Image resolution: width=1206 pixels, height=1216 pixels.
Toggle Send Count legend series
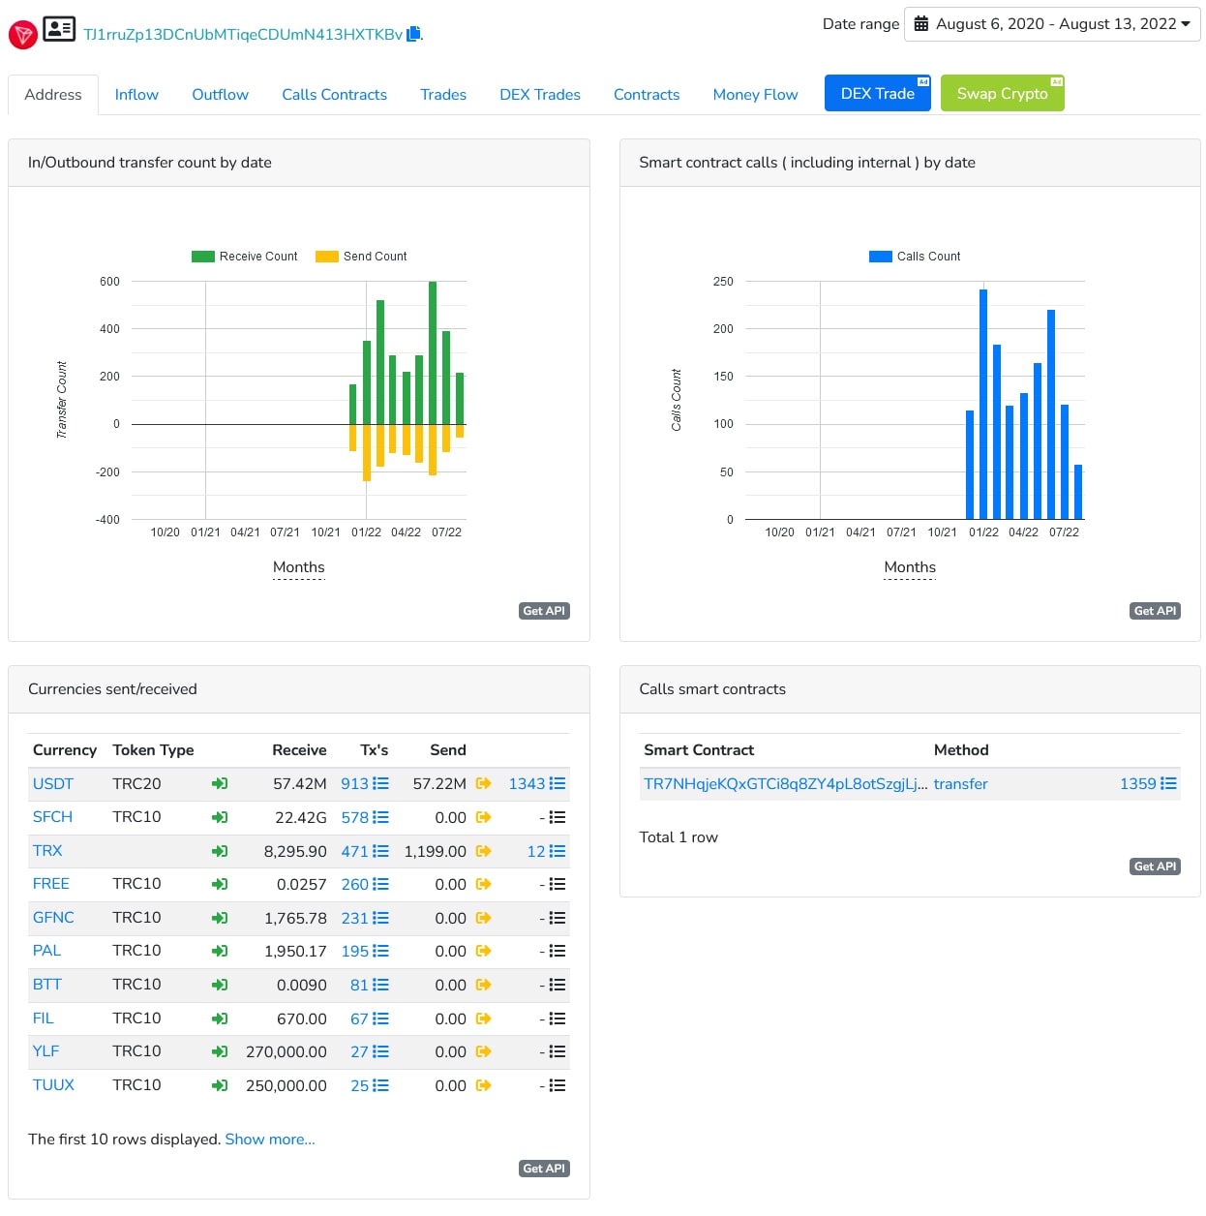pos(361,257)
